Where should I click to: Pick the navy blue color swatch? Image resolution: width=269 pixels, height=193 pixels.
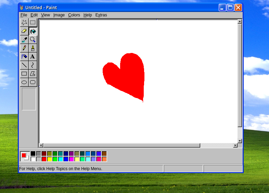pyautogui.click(x=66, y=154)
